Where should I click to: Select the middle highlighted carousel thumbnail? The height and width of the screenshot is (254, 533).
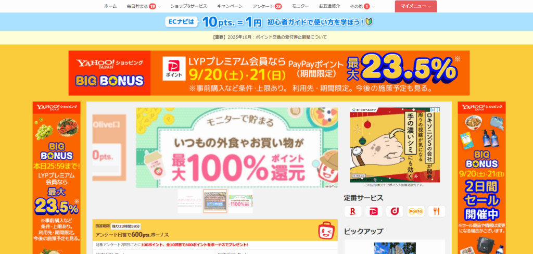215,201
